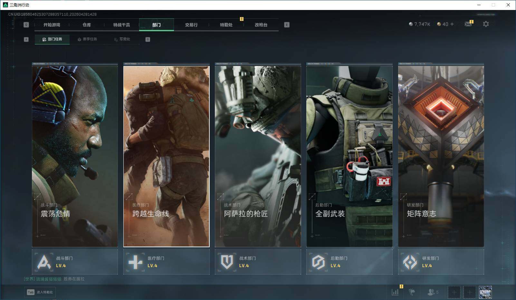This screenshot has width=516, height=300.
Task: Close the 三角洲行动 window
Action: (508, 5)
